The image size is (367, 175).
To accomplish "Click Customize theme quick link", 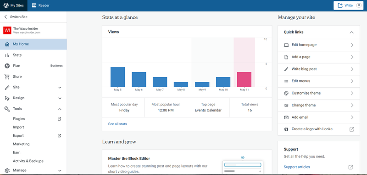I will (319, 93).
